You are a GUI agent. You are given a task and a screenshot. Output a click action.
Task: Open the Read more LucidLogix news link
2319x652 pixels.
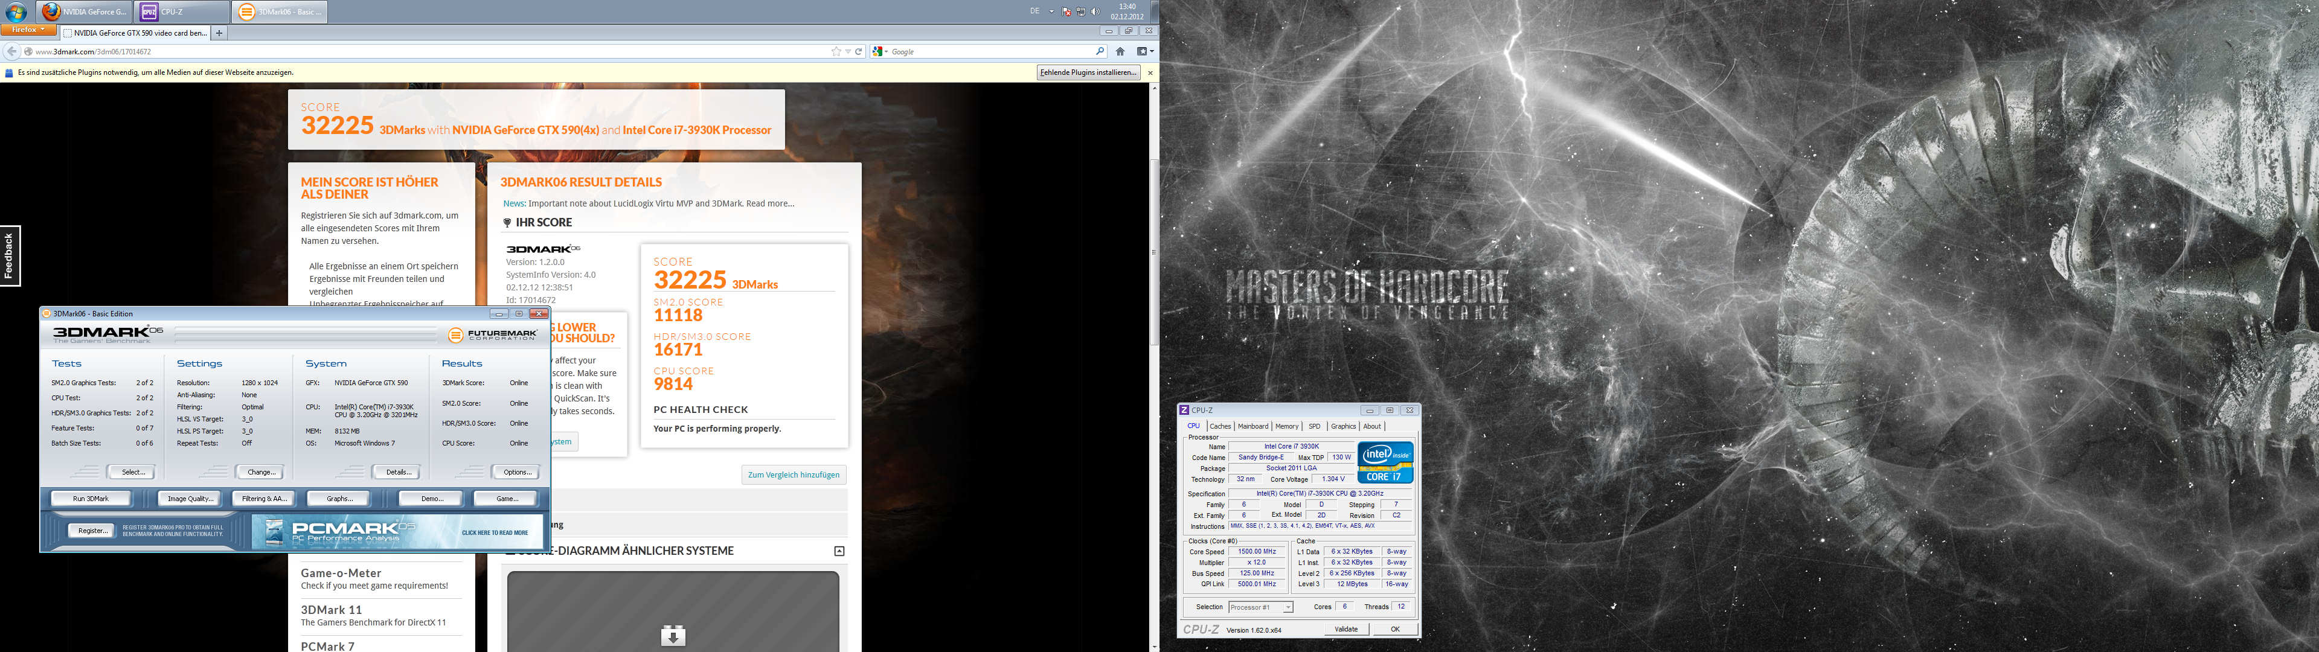tap(770, 203)
